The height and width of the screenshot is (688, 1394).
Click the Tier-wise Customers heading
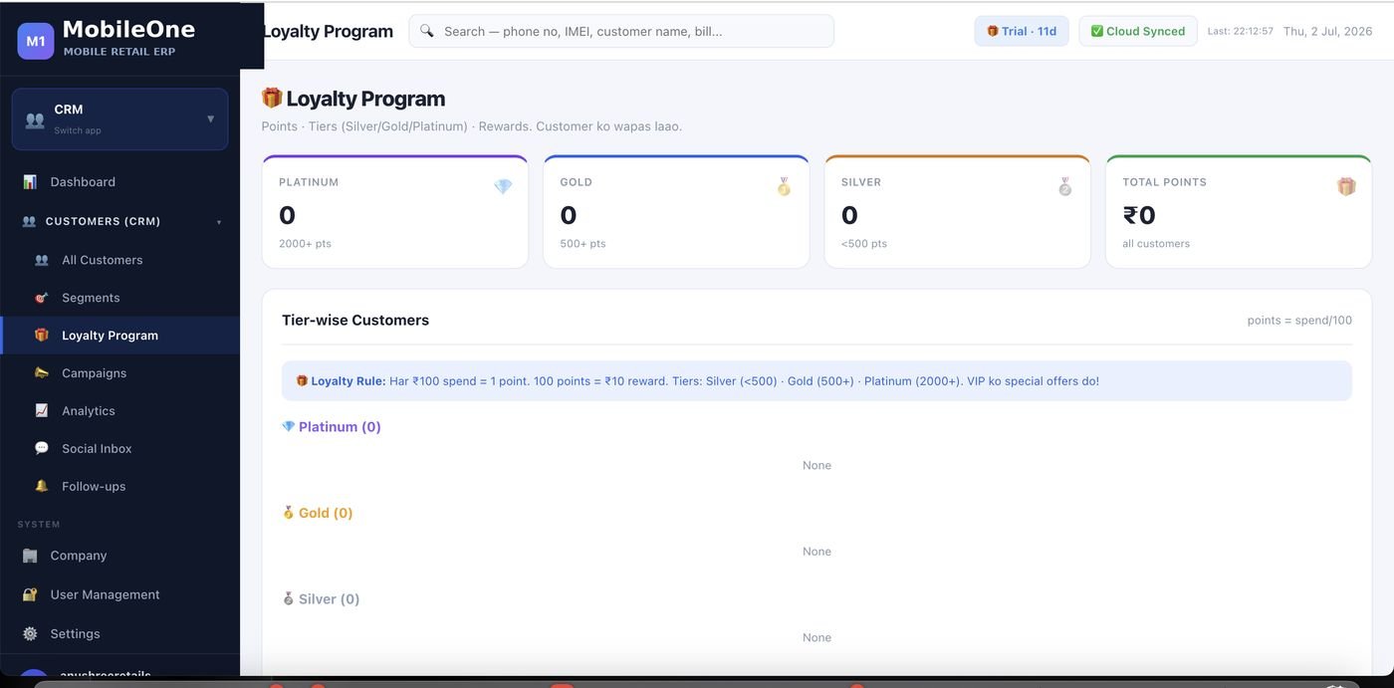tap(355, 320)
